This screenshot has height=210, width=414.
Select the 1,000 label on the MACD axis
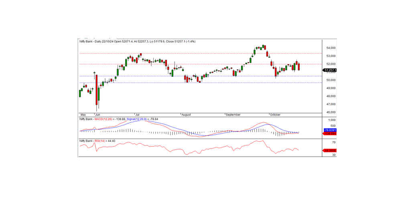332,120
